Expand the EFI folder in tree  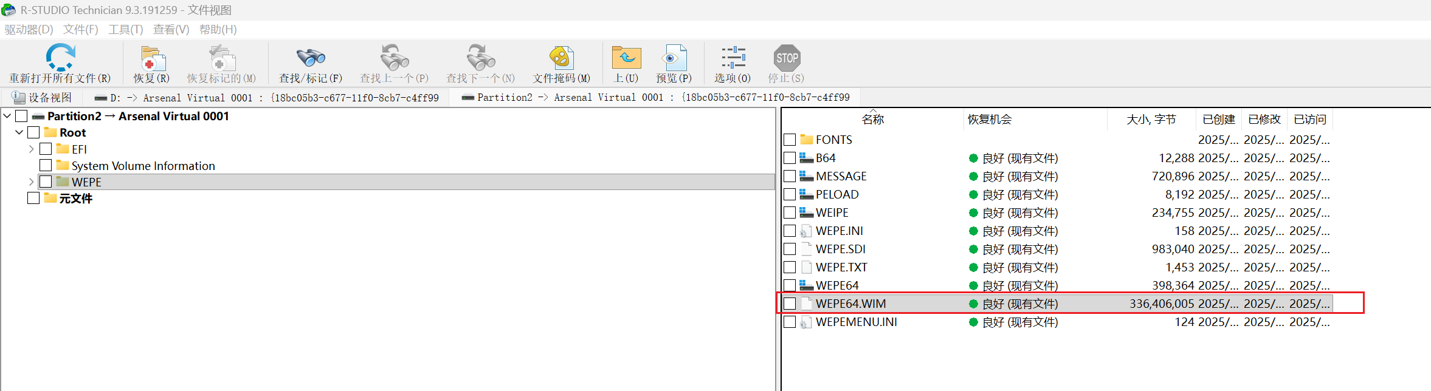[31, 149]
